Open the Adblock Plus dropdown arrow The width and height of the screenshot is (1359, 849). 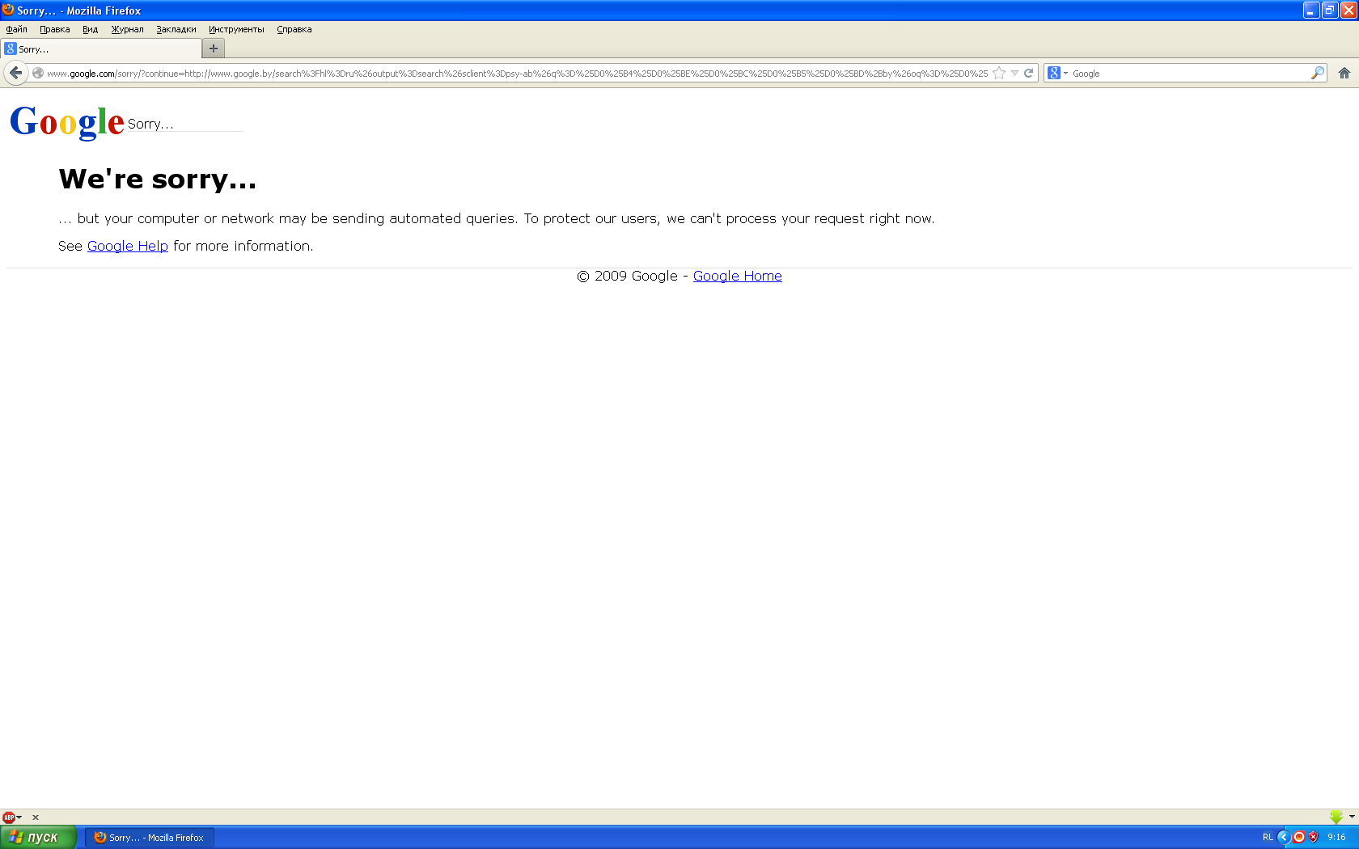tap(19, 817)
